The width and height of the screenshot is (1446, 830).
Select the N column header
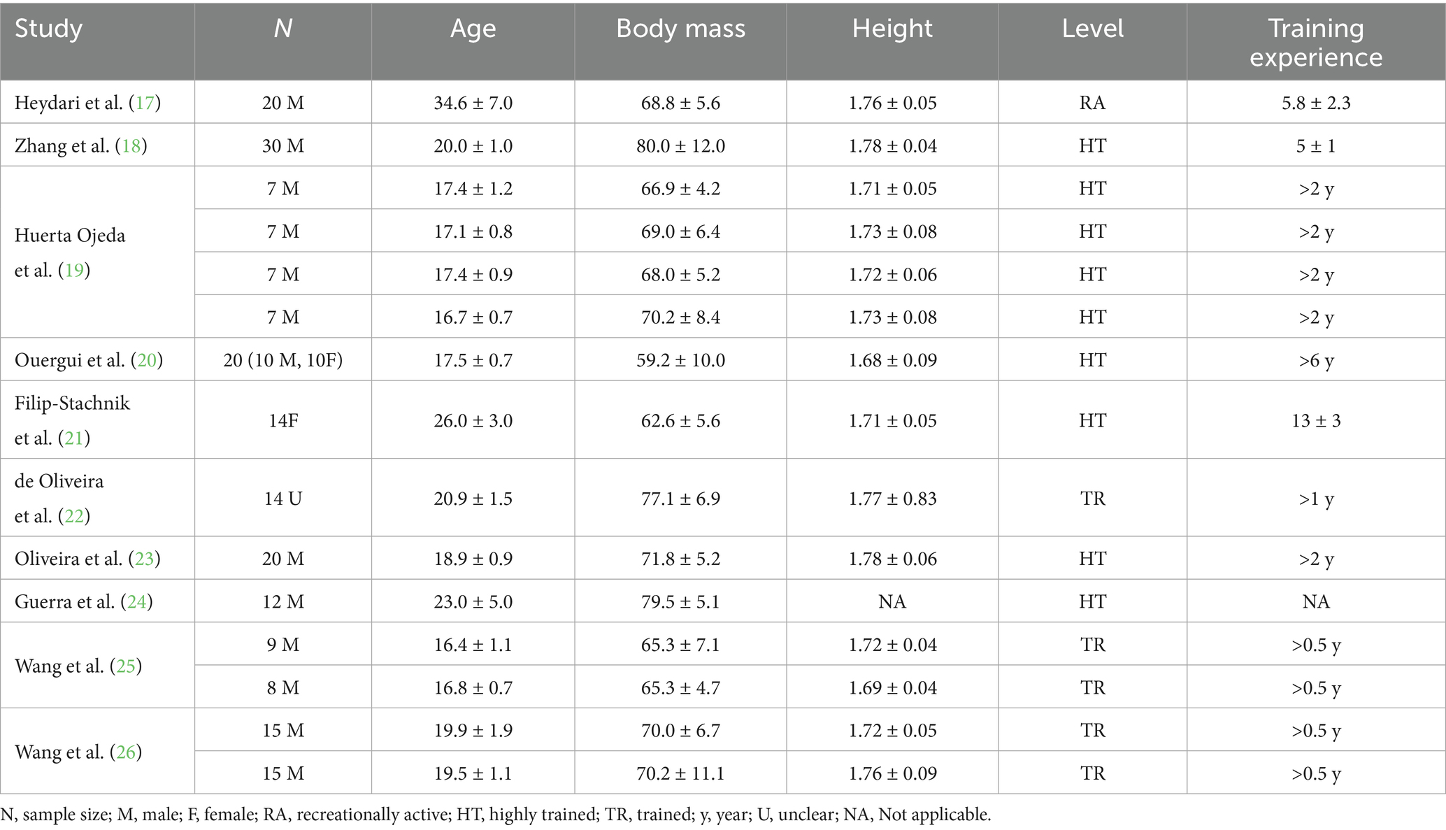[282, 29]
